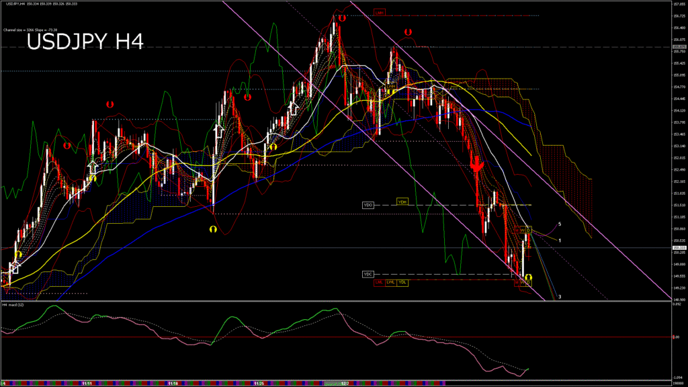Select the LMH label at chart top

[x=380, y=12]
